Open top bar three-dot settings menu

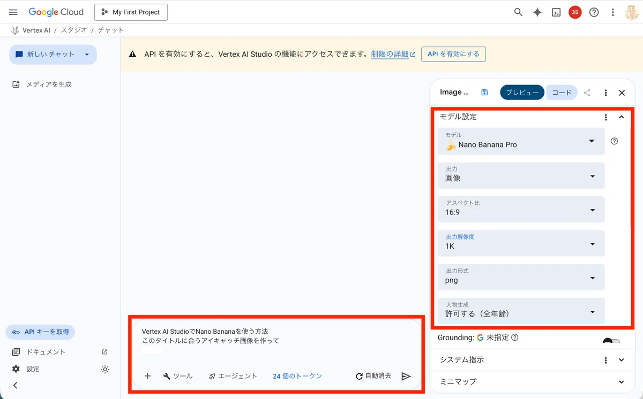click(x=612, y=12)
